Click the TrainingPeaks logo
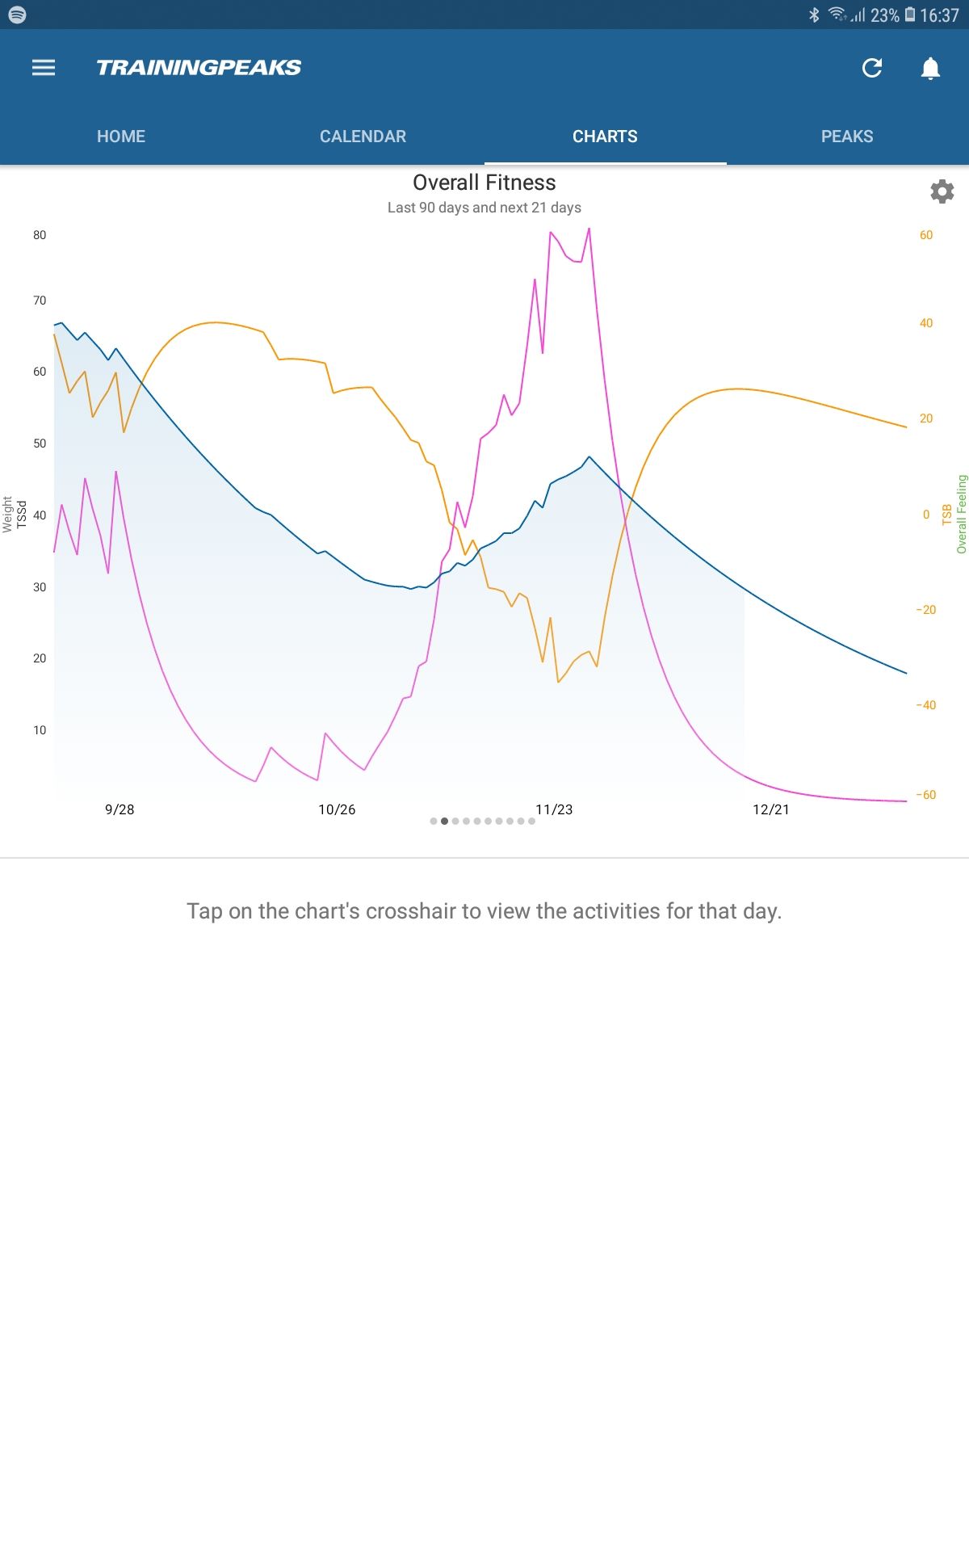The image size is (969, 1551). click(199, 68)
